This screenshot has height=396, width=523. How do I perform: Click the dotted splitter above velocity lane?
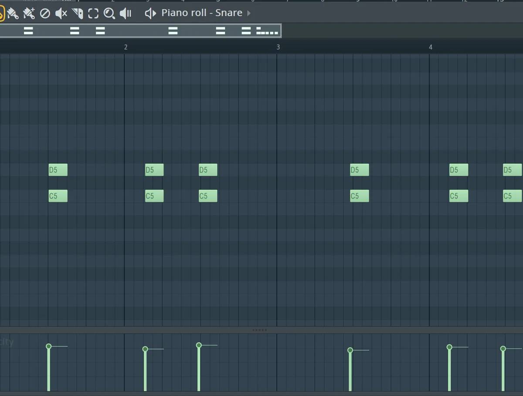click(260, 330)
